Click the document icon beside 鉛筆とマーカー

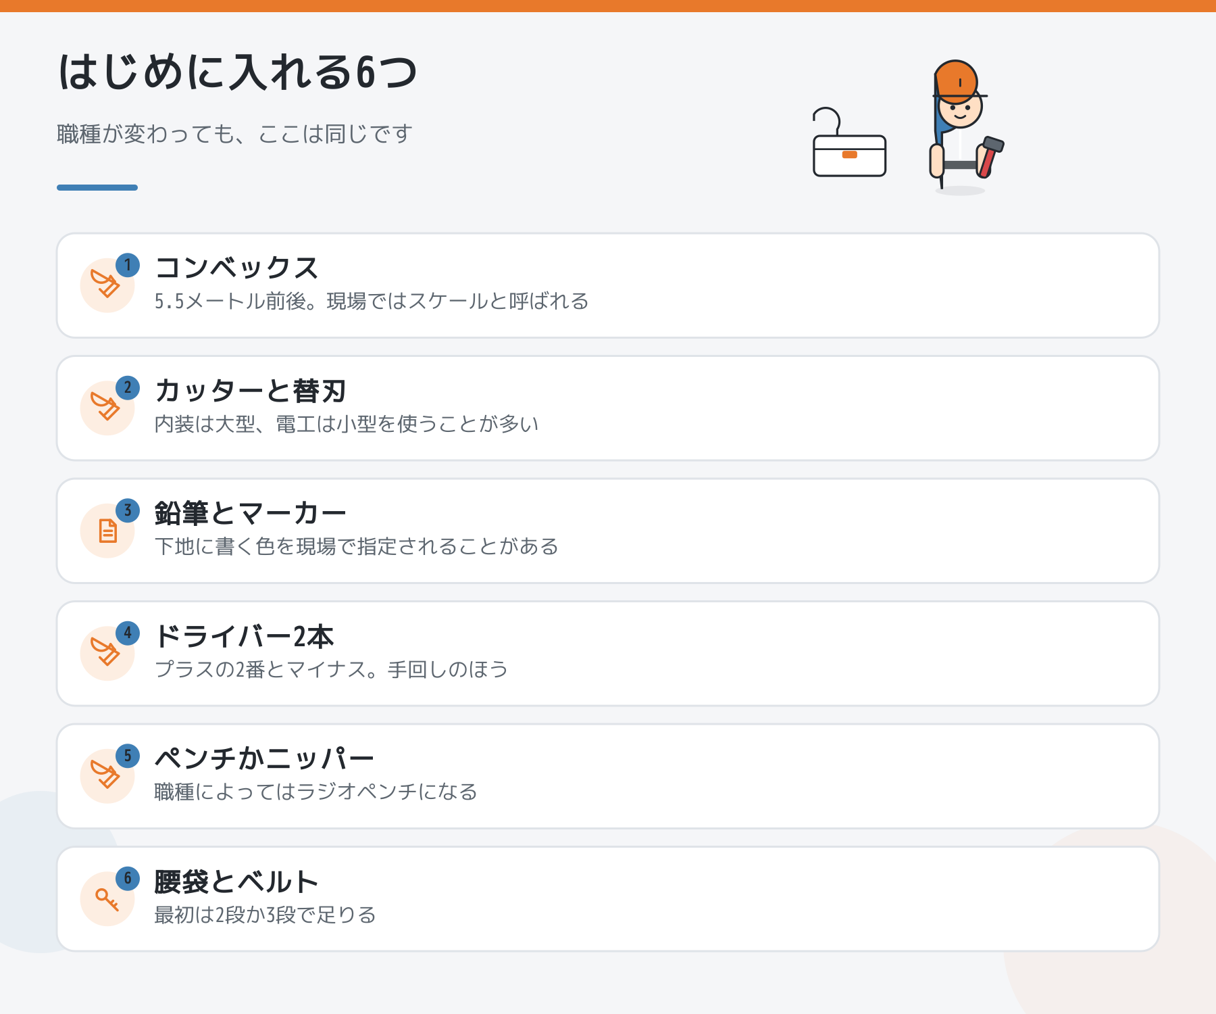click(x=107, y=531)
